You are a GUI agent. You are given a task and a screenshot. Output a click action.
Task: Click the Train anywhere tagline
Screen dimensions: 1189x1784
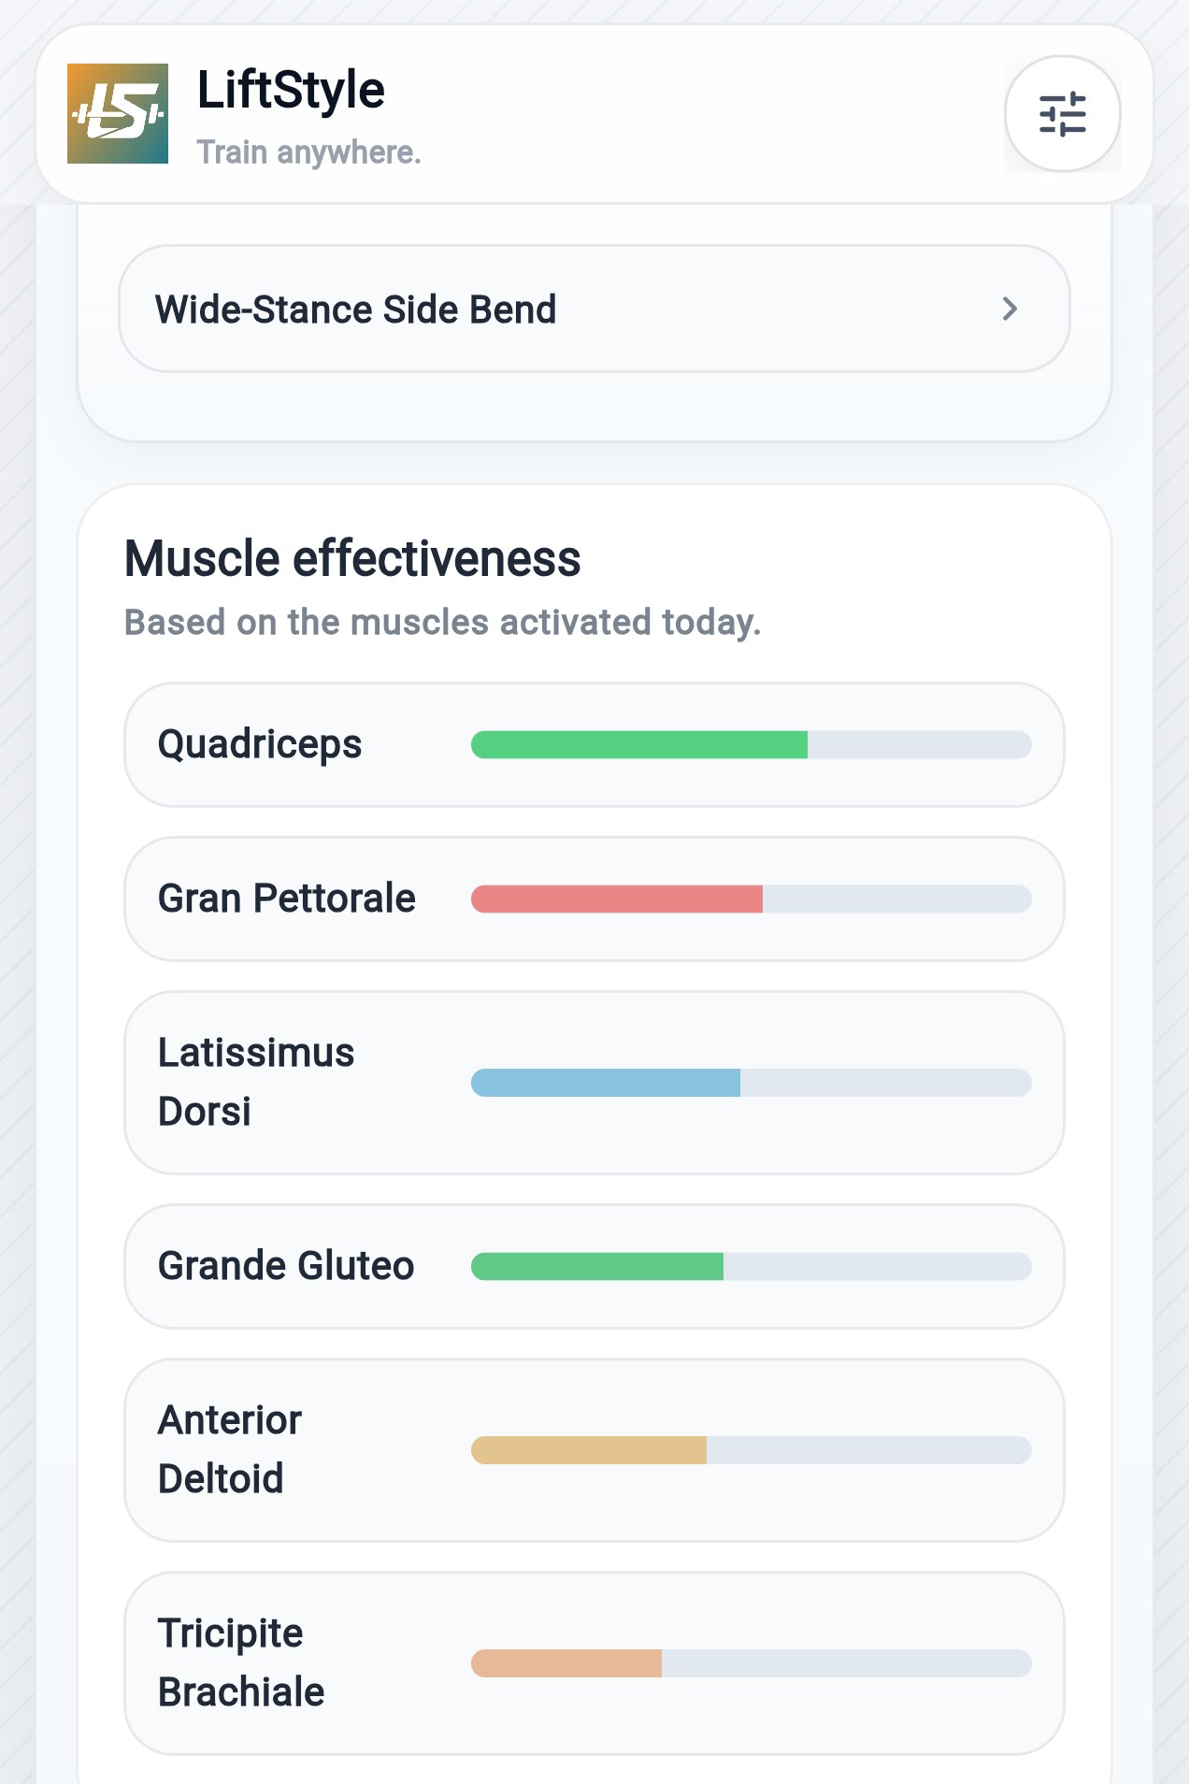tap(308, 151)
